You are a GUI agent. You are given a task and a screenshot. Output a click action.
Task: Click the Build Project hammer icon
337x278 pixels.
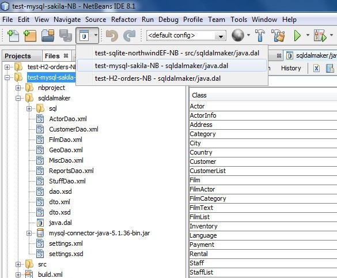[x=260, y=36]
